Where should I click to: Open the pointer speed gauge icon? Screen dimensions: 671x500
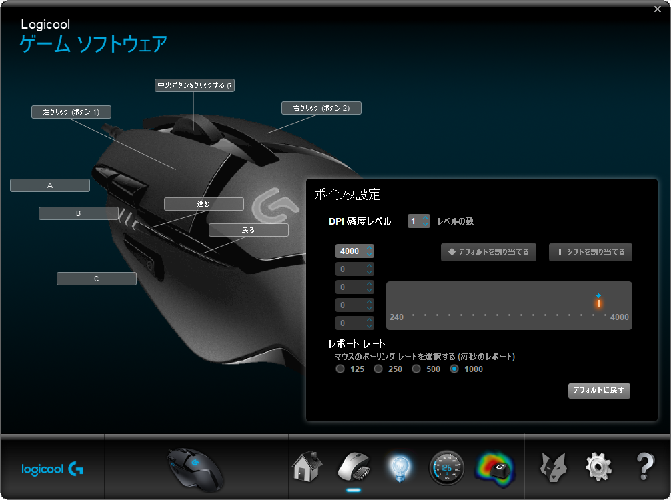tap(446, 468)
